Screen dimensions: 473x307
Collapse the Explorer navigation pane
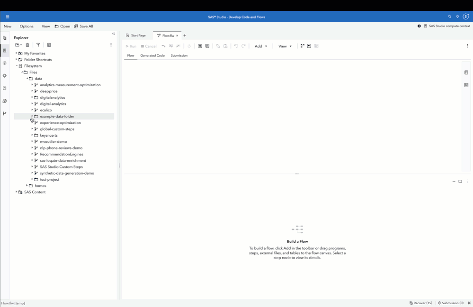pos(114,34)
